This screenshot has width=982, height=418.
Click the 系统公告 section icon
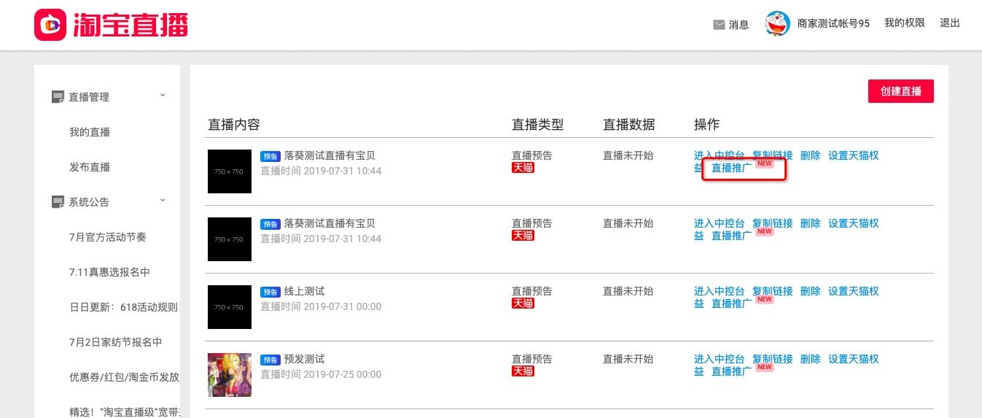tap(58, 202)
